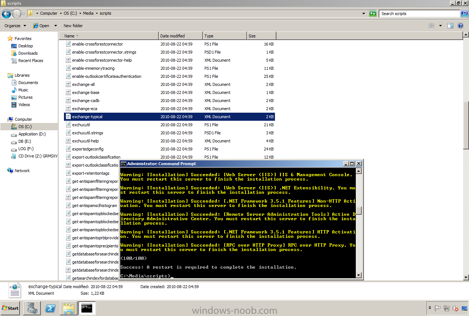Click the network tray icon
The height and width of the screenshot is (316, 469).
[x=447, y=308]
